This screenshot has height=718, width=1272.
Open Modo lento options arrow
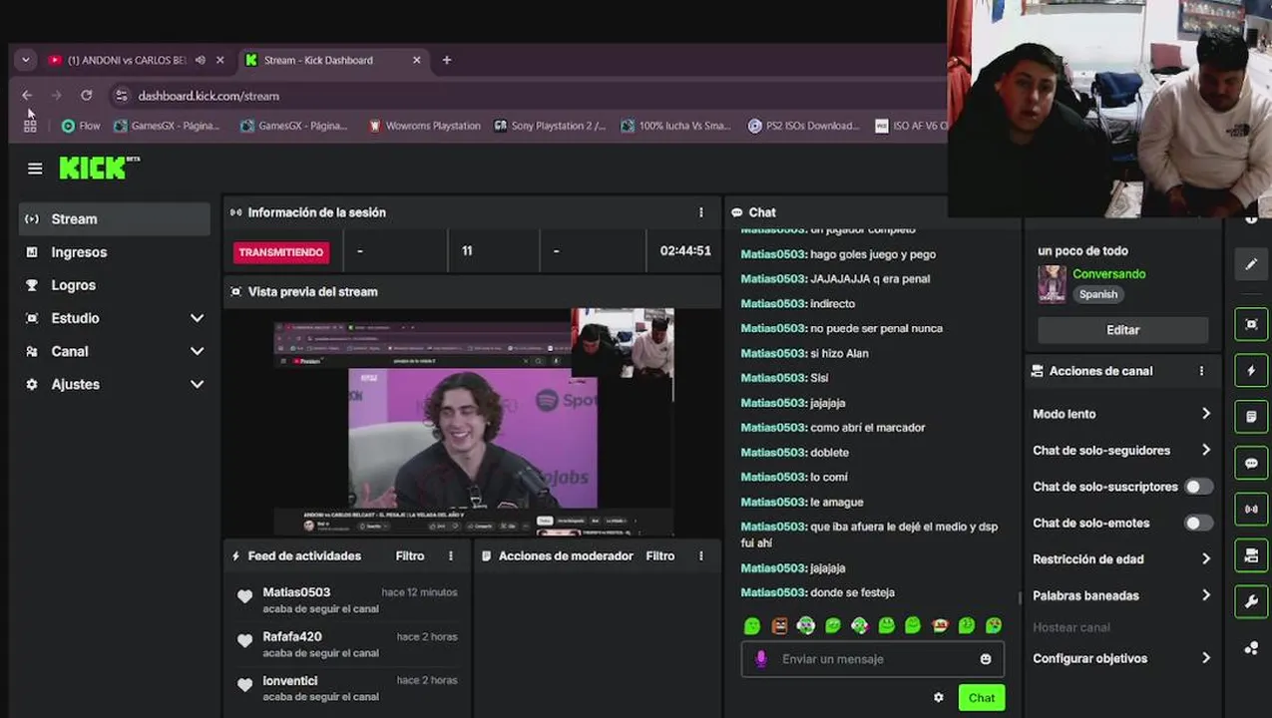point(1206,414)
